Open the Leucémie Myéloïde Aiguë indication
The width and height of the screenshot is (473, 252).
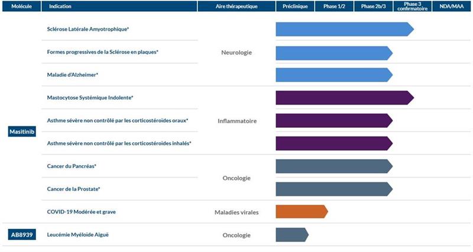pyautogui.click(x=77, y=235)
